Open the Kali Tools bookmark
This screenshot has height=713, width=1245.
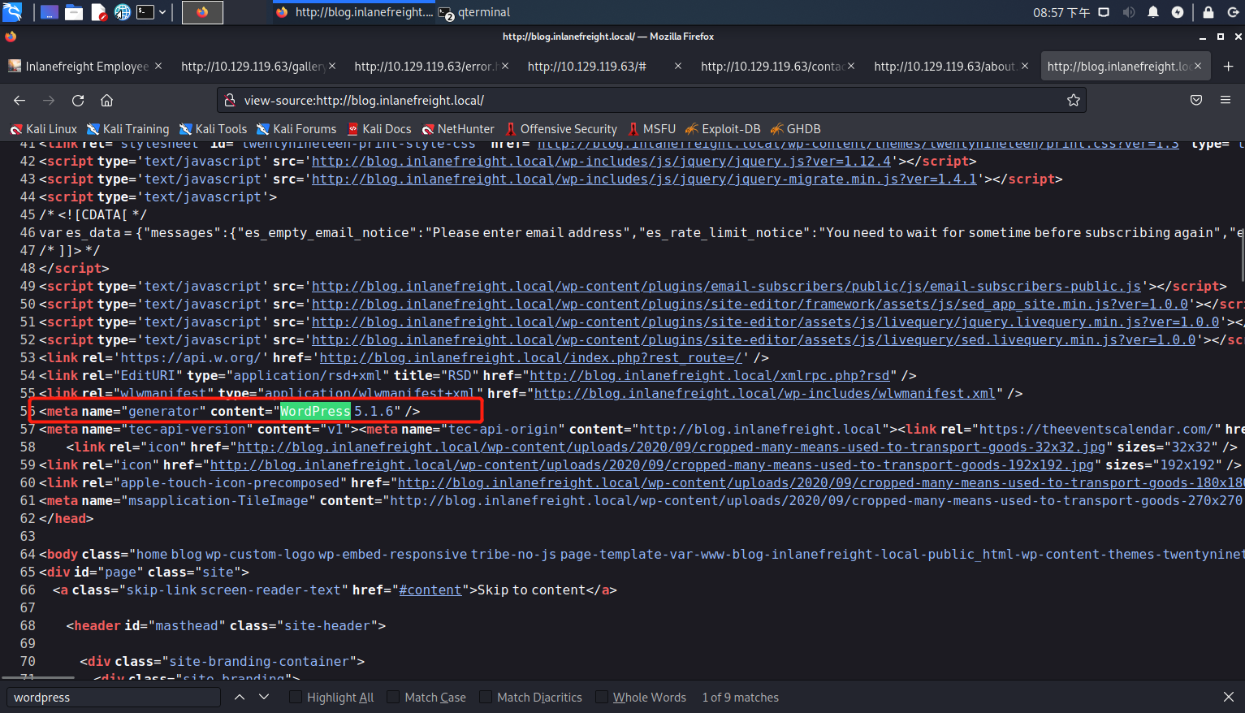[x=213, y=129]
